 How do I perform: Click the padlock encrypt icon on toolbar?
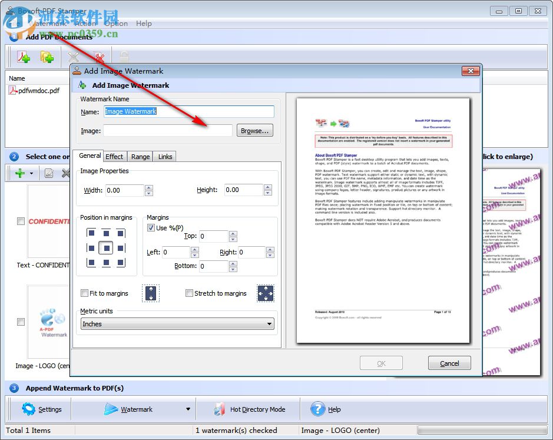(x=124, y=55)
